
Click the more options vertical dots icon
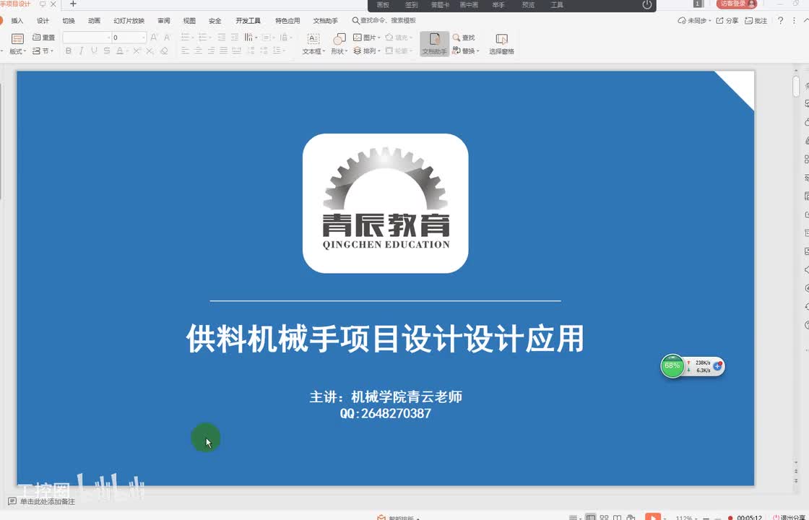pyautogui.click(x=794, y=21)
